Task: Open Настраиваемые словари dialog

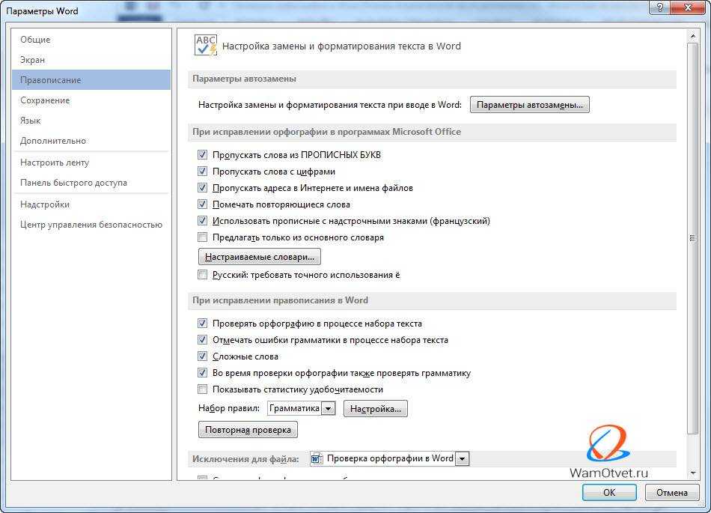Action: click(259, 257)
